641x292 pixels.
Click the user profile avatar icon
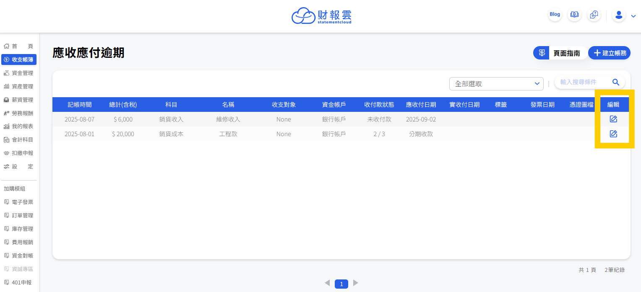(619, 16)
